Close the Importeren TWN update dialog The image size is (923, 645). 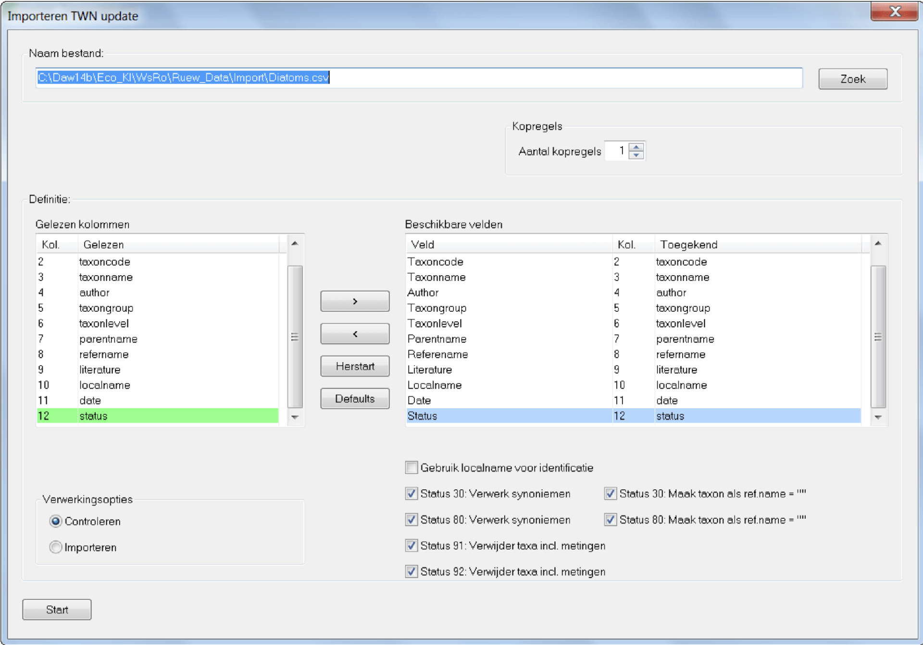895,11
